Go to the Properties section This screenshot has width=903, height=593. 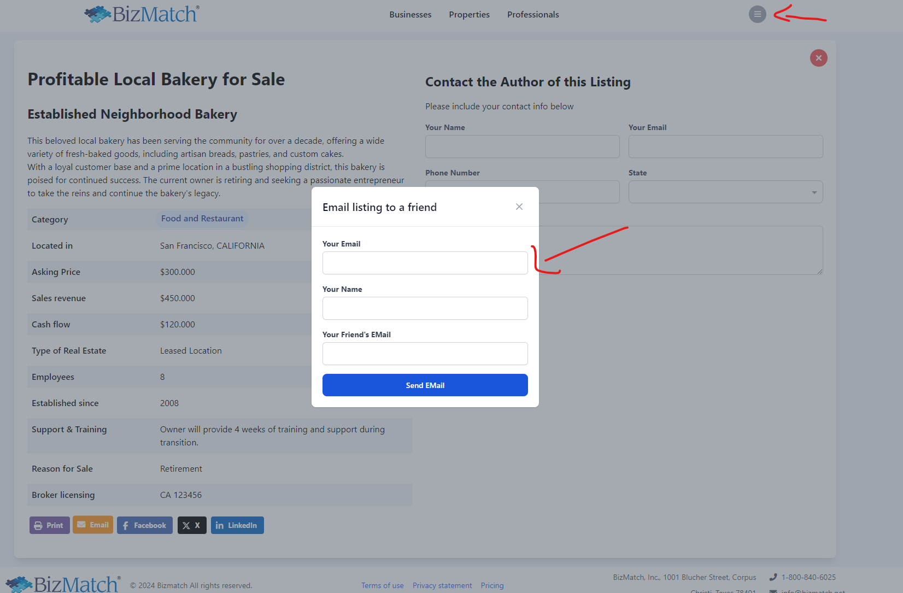(x=469, y=15)
